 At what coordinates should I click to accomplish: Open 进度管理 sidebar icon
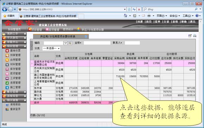(x=7, y=83)
